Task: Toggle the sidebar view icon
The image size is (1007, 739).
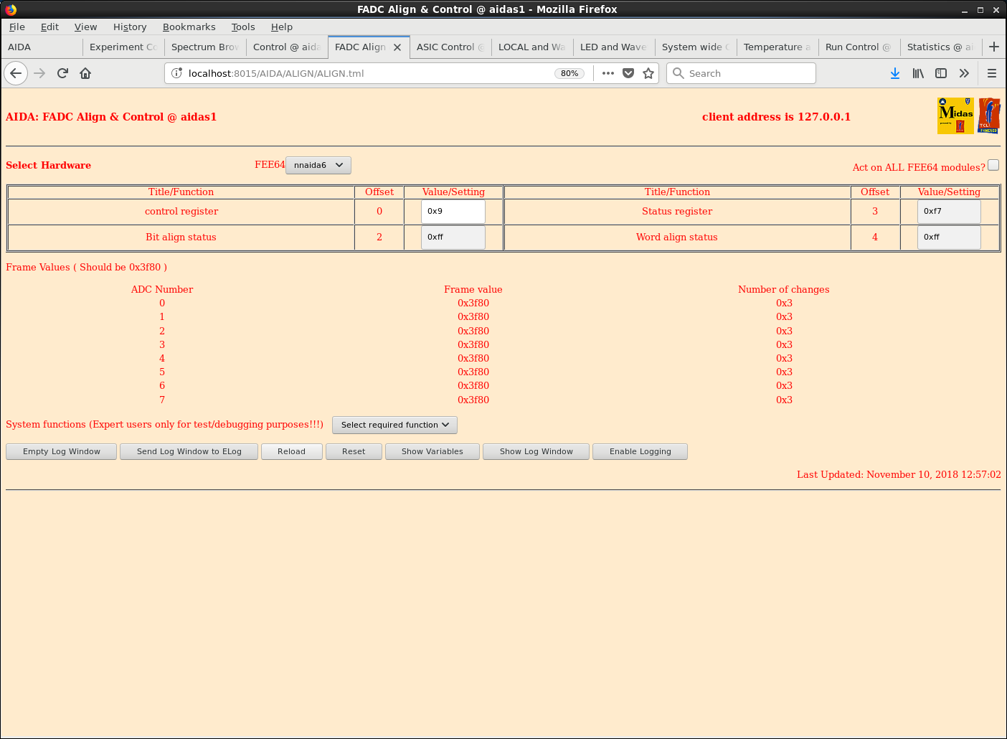Action: coord(941,73)
